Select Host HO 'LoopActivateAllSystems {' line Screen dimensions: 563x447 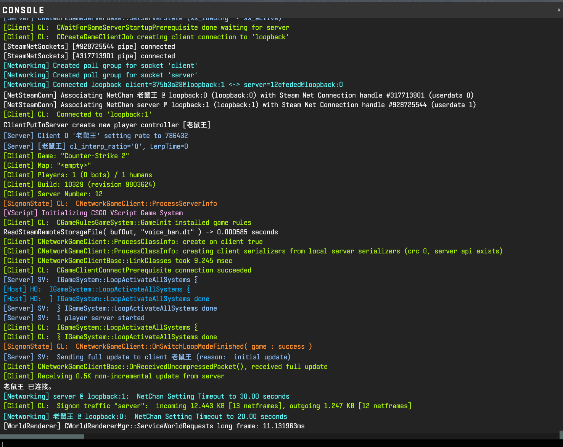click(x=97, y=289)
